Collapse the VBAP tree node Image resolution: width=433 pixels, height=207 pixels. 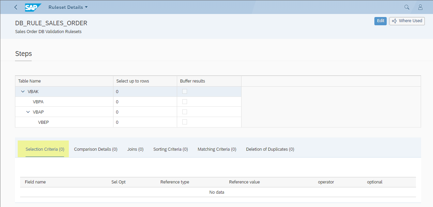point(28,112)
